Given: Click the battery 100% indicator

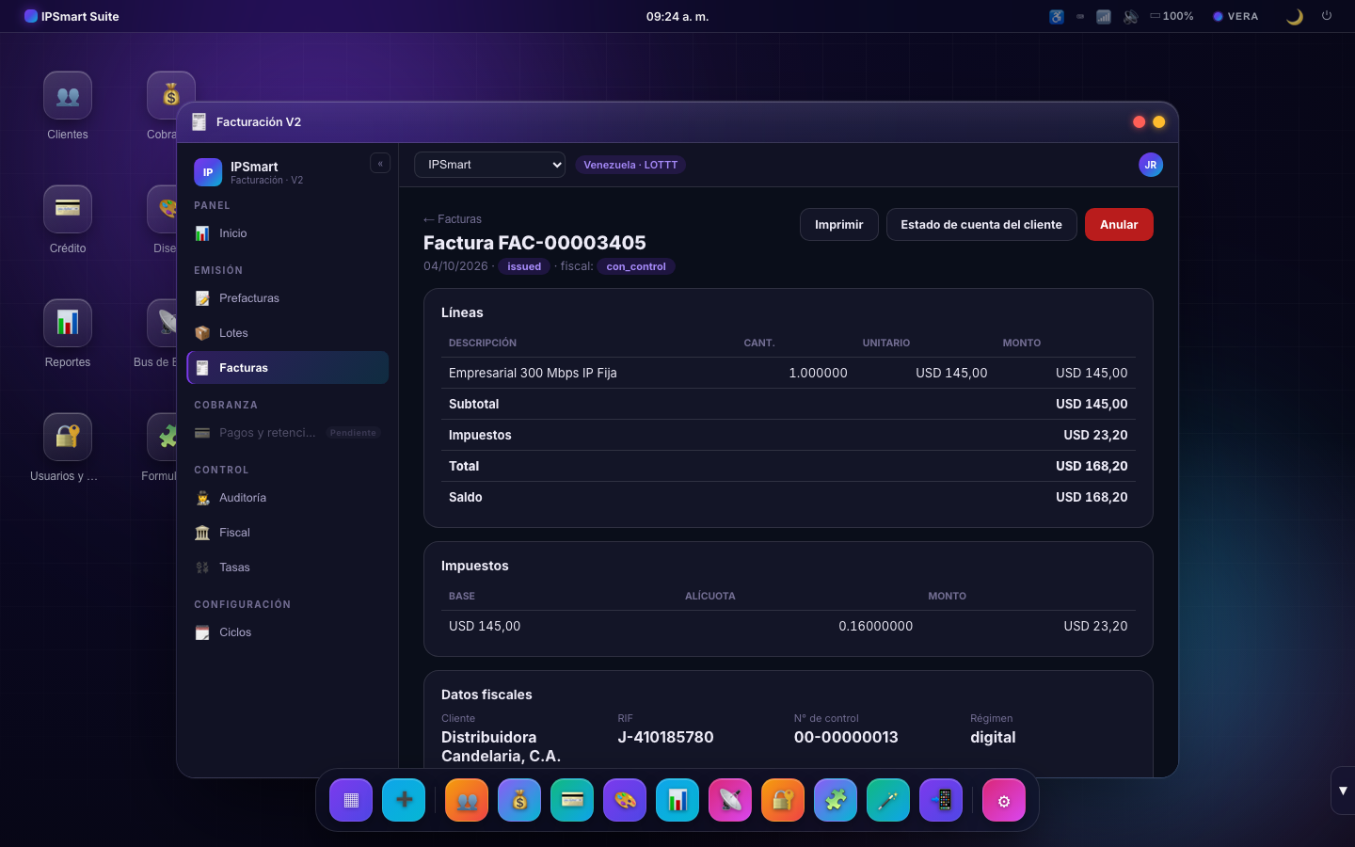Looking at the screenshot, I should (1172, 16).
